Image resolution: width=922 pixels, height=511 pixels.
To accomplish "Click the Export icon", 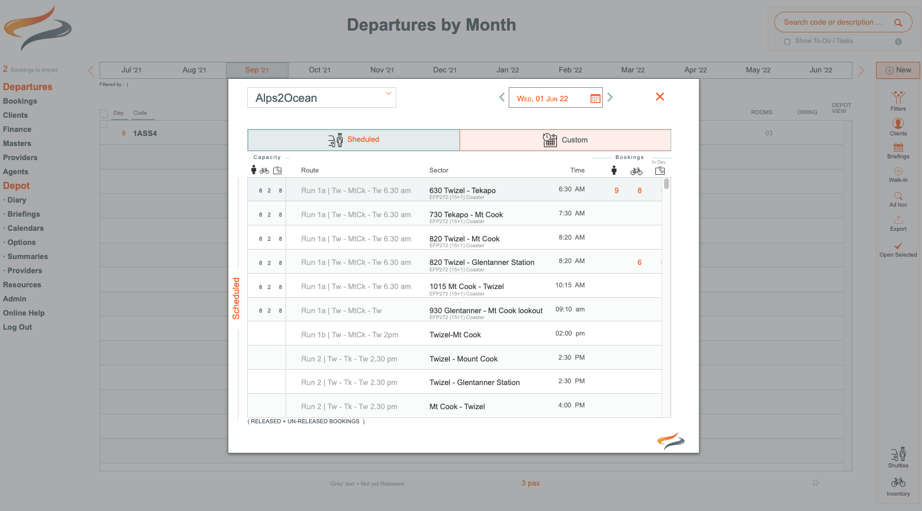I will pos(898,220).
